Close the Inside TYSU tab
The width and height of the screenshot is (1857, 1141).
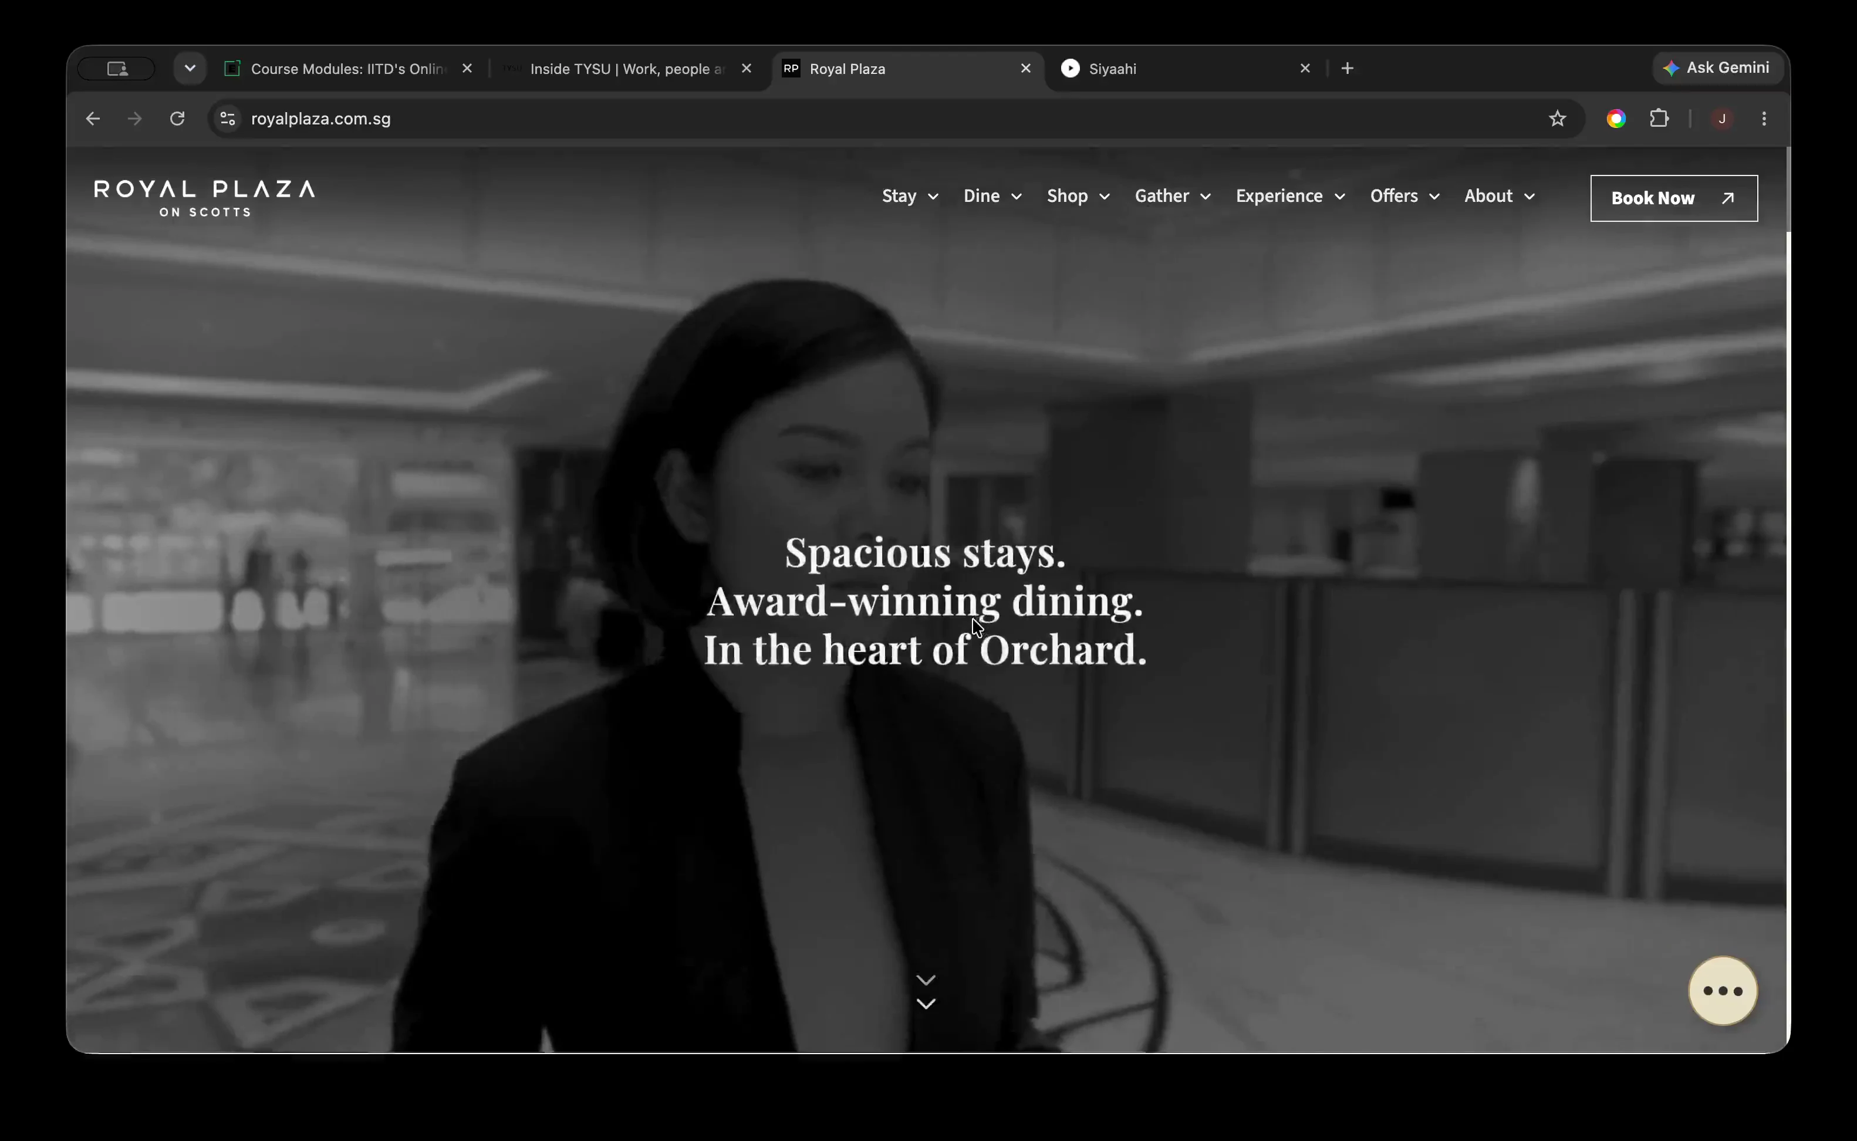point(747,69)
